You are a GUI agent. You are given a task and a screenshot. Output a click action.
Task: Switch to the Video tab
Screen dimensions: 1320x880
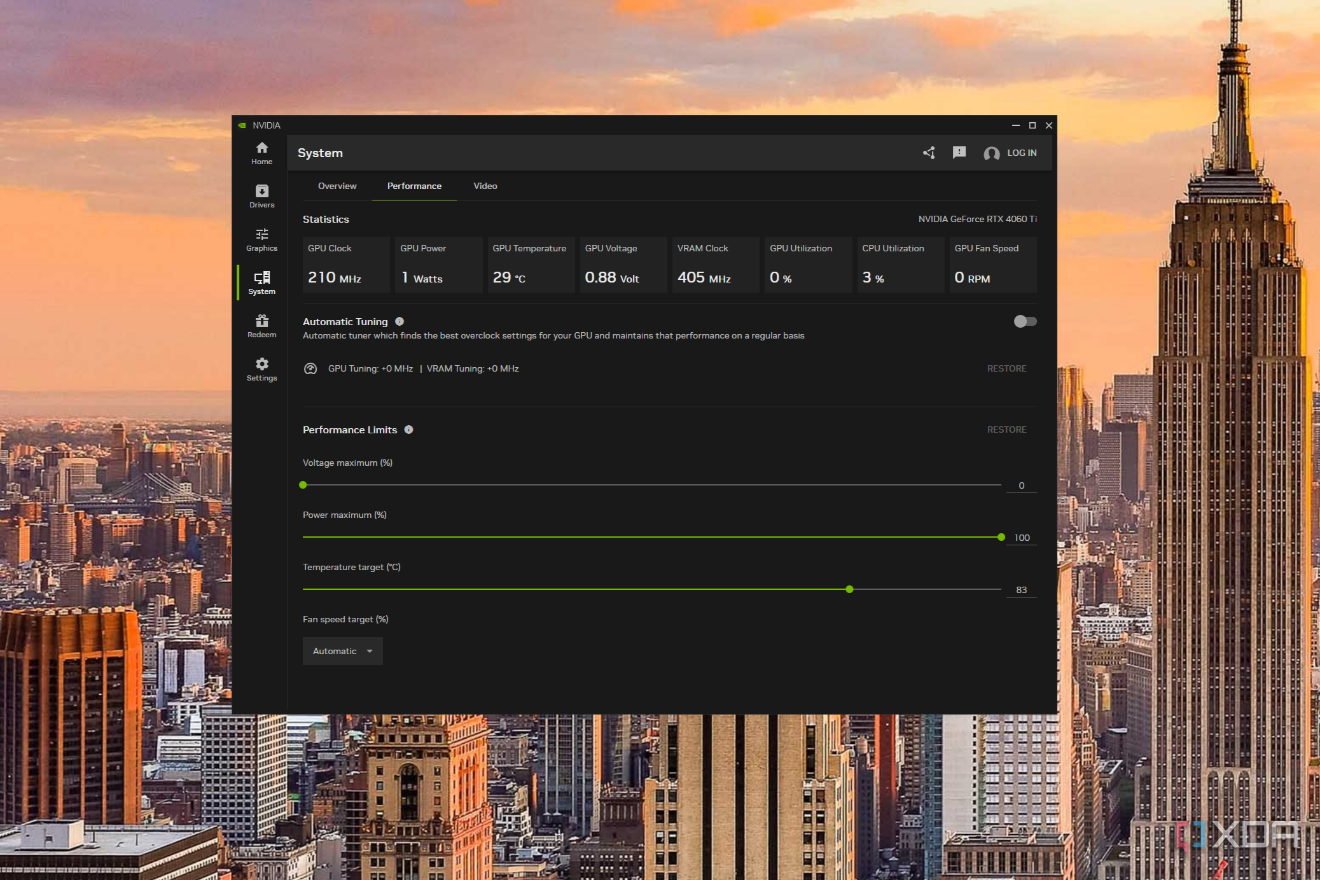coord(485,186)
